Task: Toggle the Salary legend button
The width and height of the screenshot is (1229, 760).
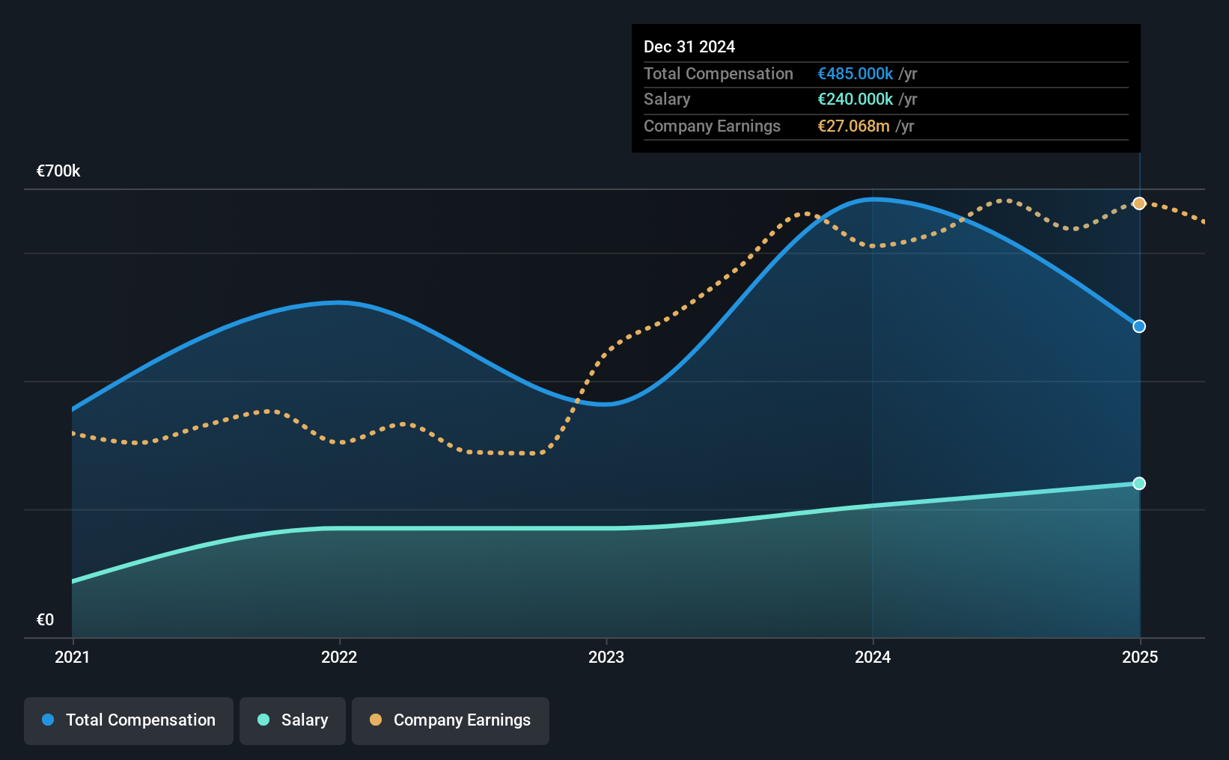Action: pyautogui.click(x=293, y=720)
